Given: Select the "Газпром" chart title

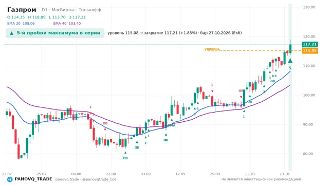Looking at the screenshot, I should point(22,10).
